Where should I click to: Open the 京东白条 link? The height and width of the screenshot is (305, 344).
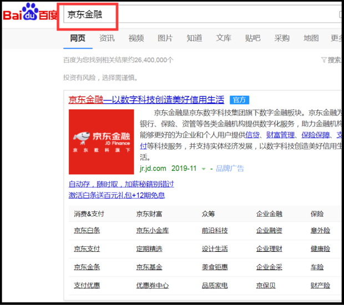click(x=87, y=231)
